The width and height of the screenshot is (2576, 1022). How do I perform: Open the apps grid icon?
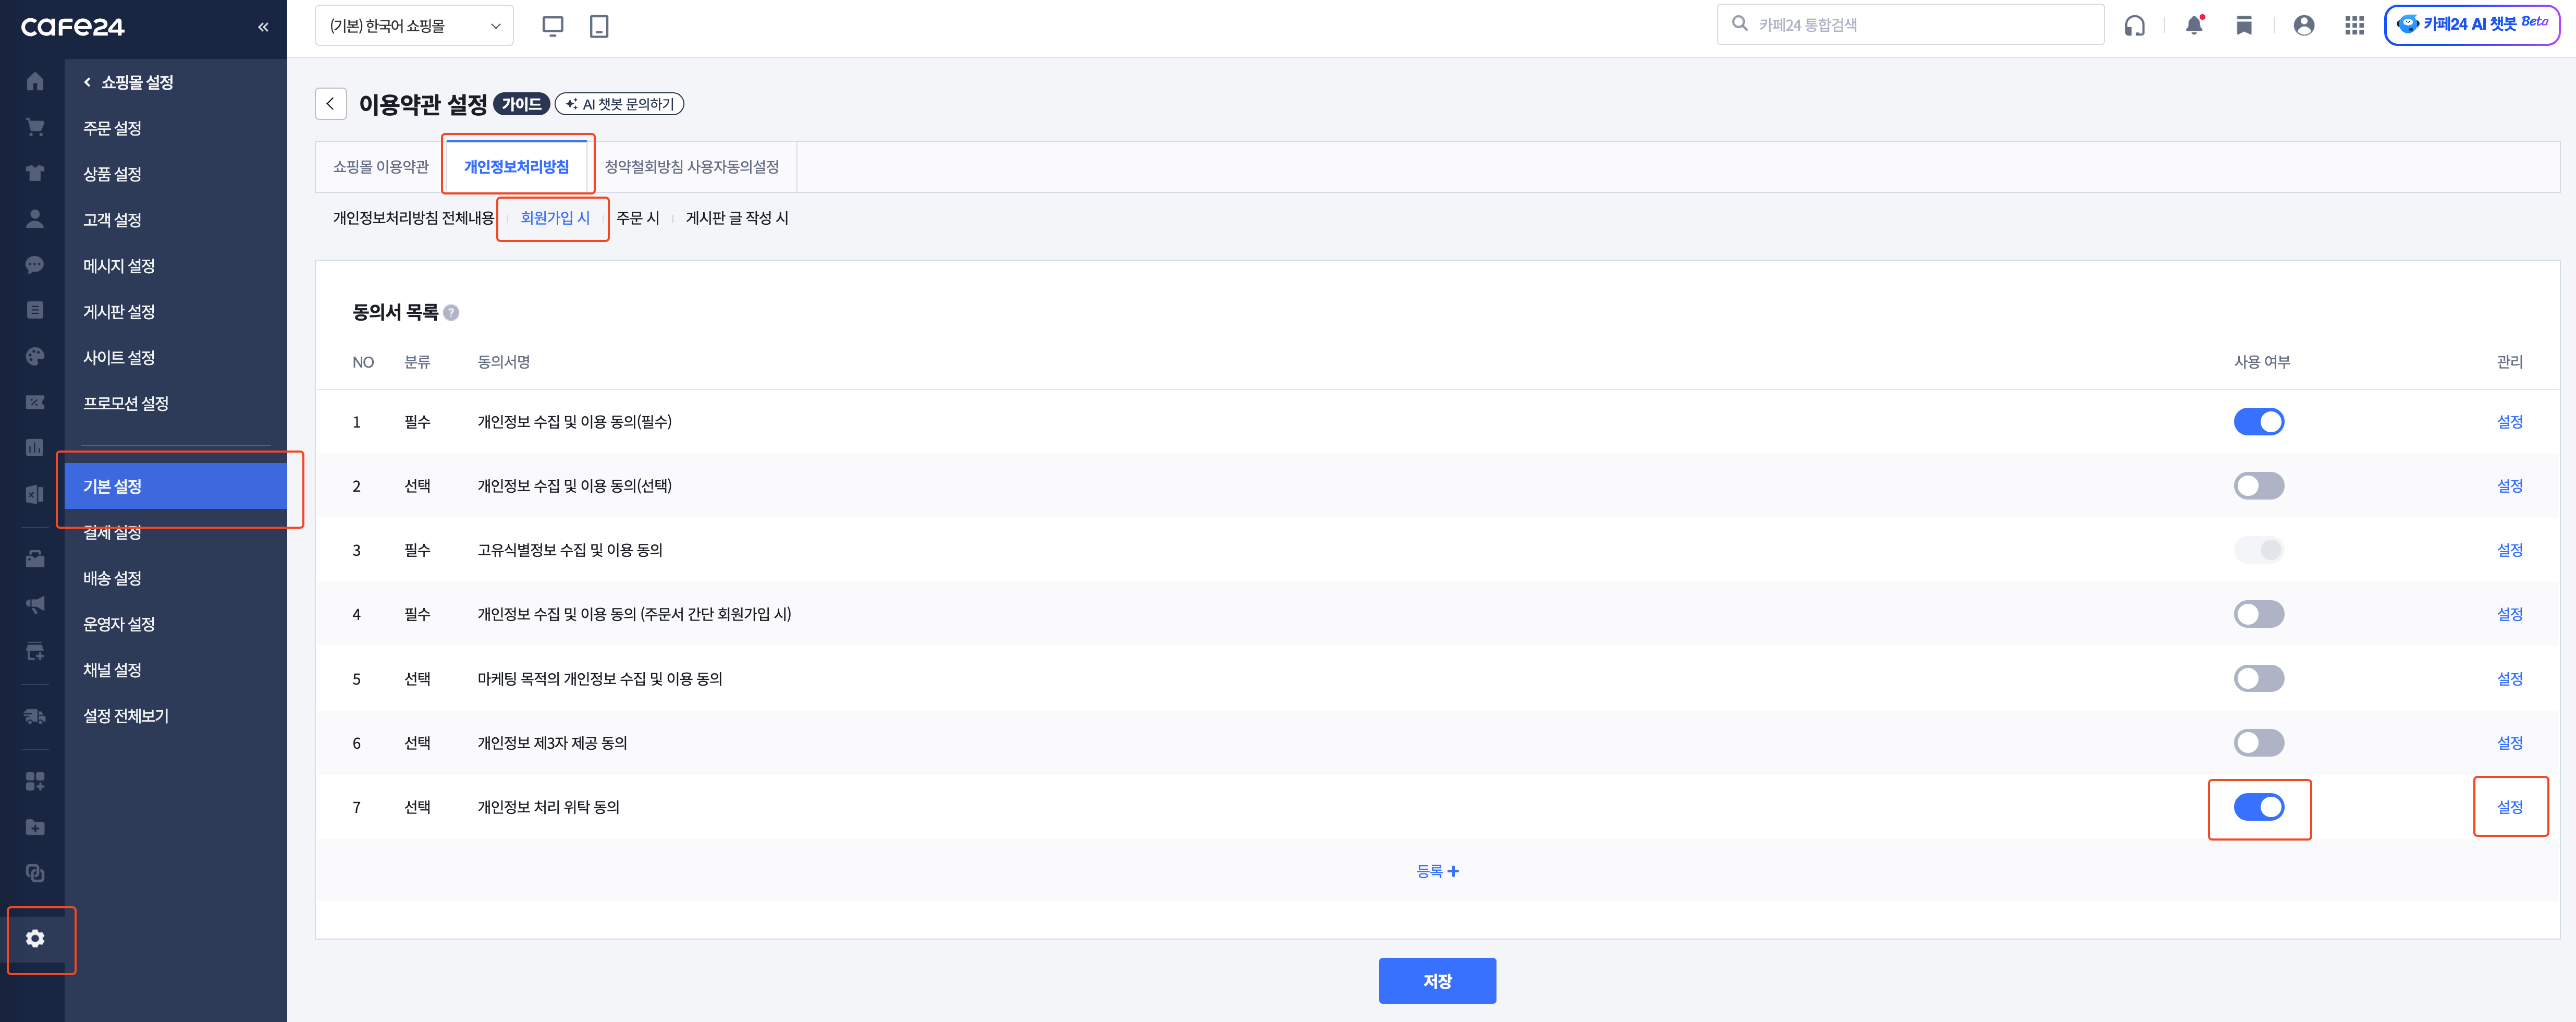pyautogui.click(x=2354, y=25)
